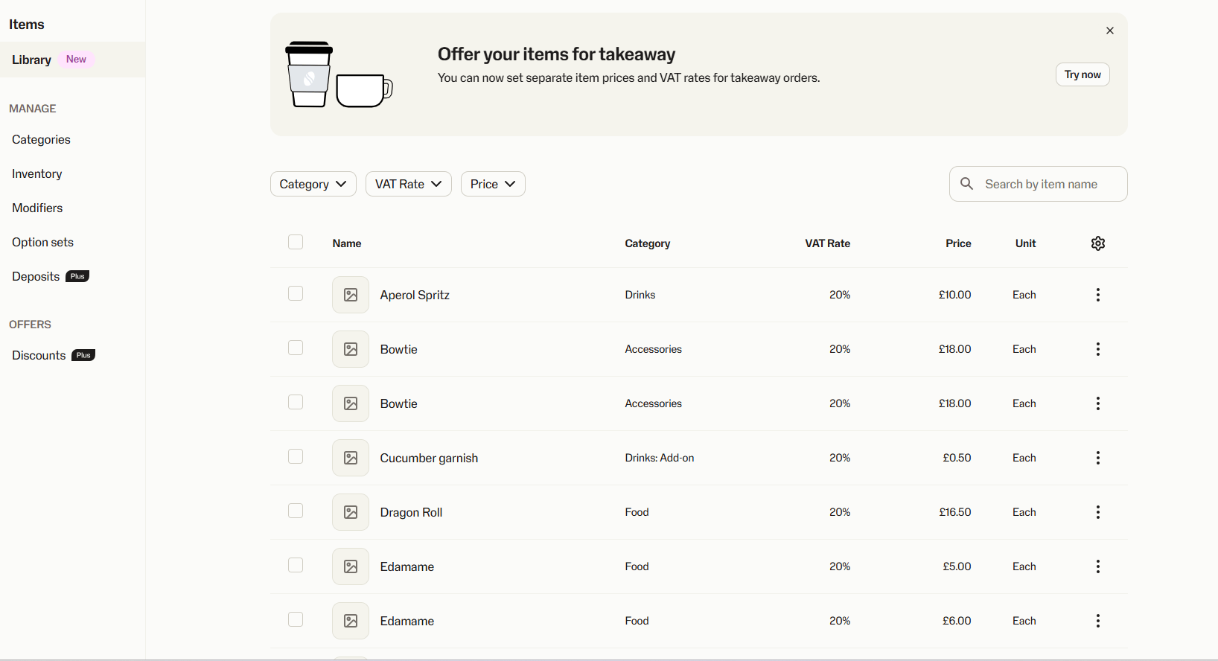The height and width of the screenshot is (661, 1218).
Task: Click the Category column header
Action: pos(648,243)
